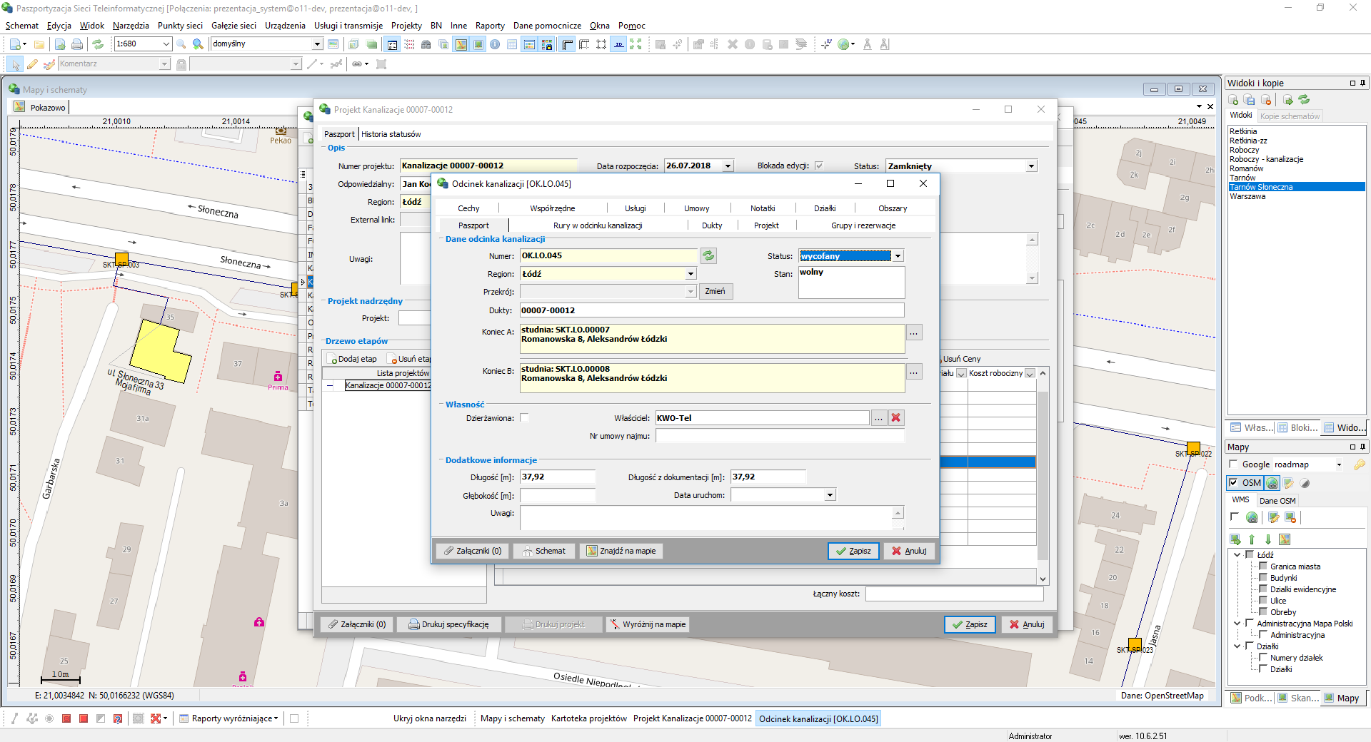Check the Działki ewidencyjne layer
The image size is (1371, 742).
point(1263,589)
